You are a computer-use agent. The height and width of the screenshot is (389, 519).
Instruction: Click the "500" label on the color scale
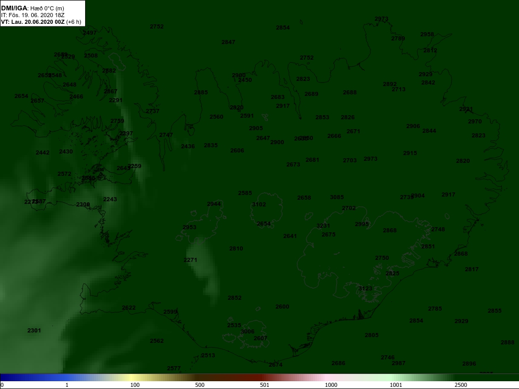[x=200, y=385]
